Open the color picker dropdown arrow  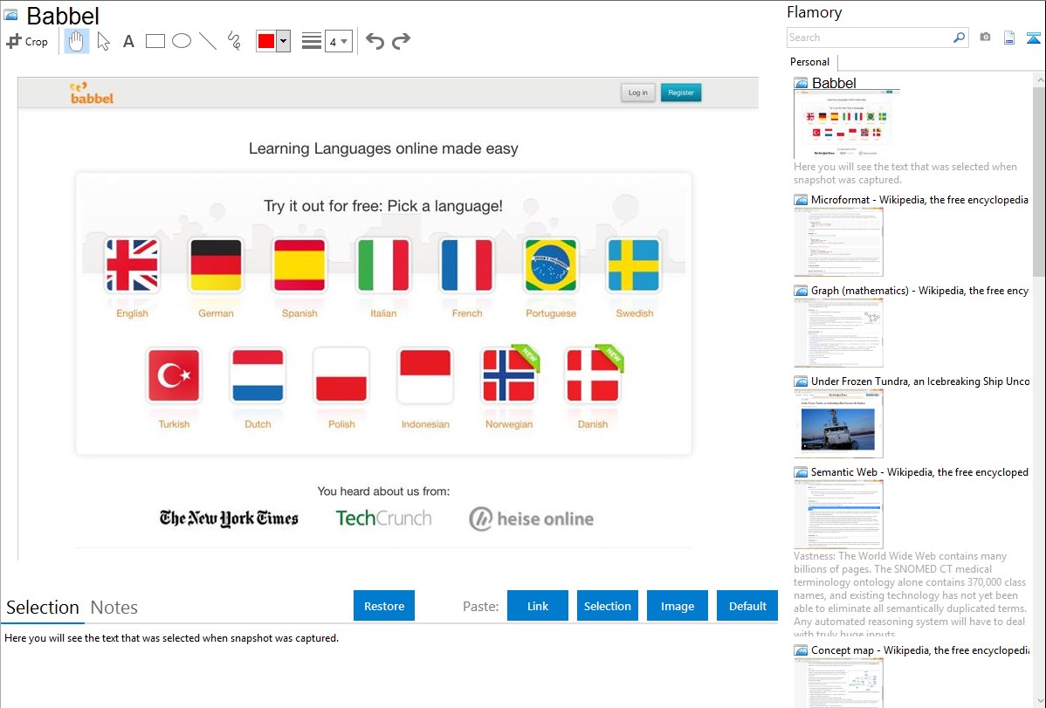pyautogui.click(x=283, y=41)
